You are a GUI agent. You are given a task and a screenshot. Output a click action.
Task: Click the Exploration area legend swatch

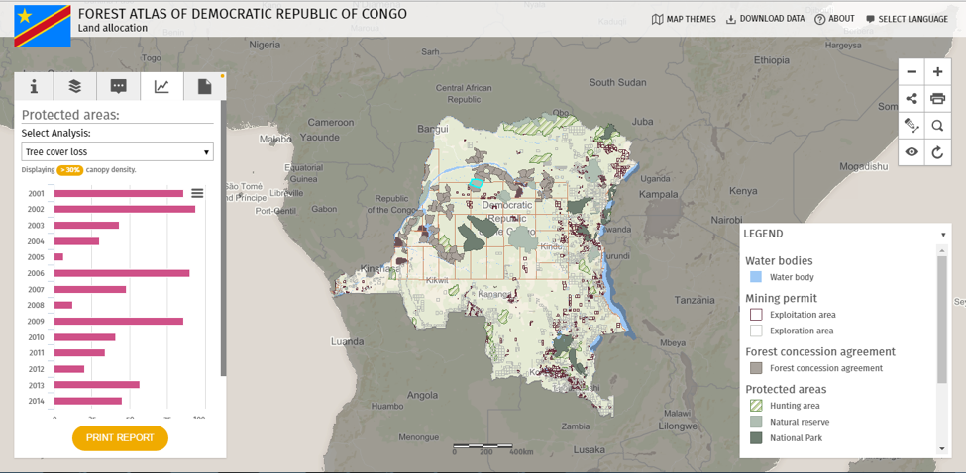click(x=756, y=331)
